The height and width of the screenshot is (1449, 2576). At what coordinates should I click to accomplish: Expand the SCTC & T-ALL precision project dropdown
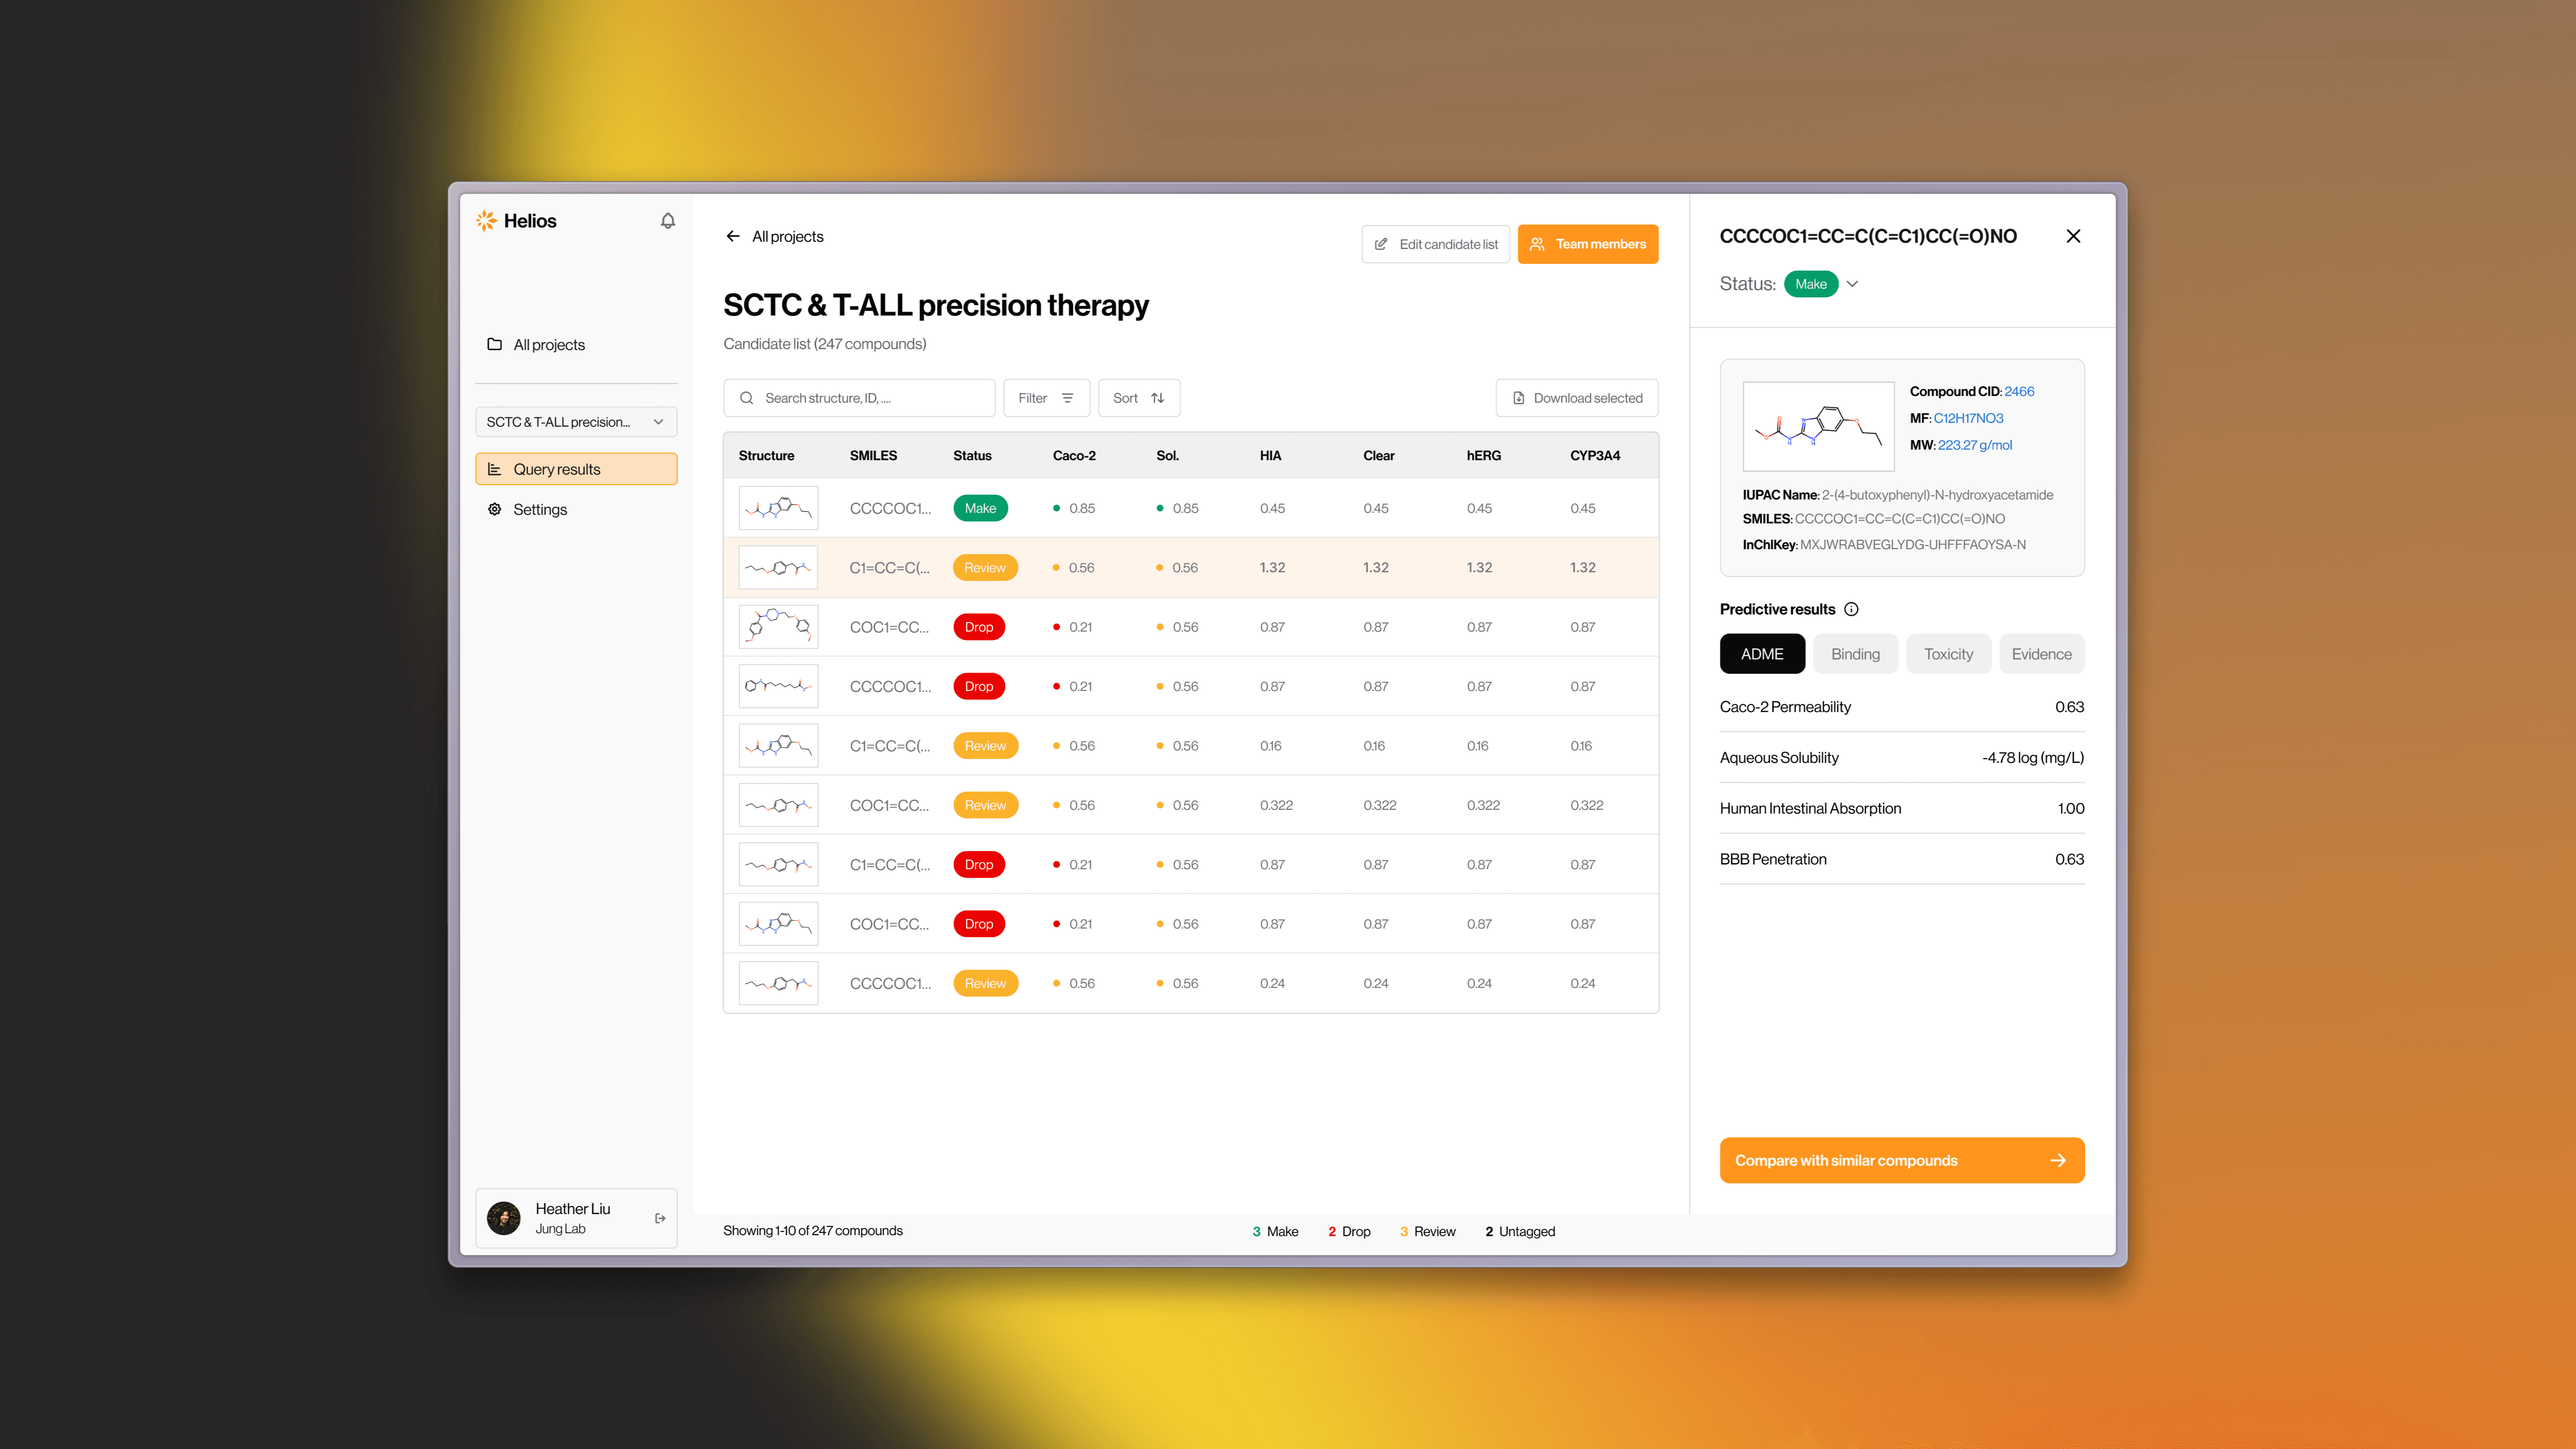tap(576, 422)
